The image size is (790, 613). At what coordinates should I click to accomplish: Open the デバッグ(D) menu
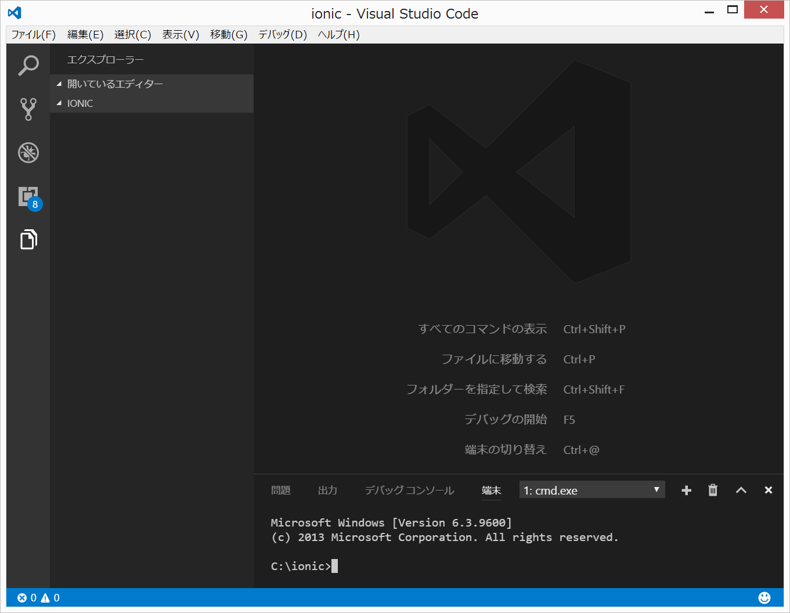[282, 35]
